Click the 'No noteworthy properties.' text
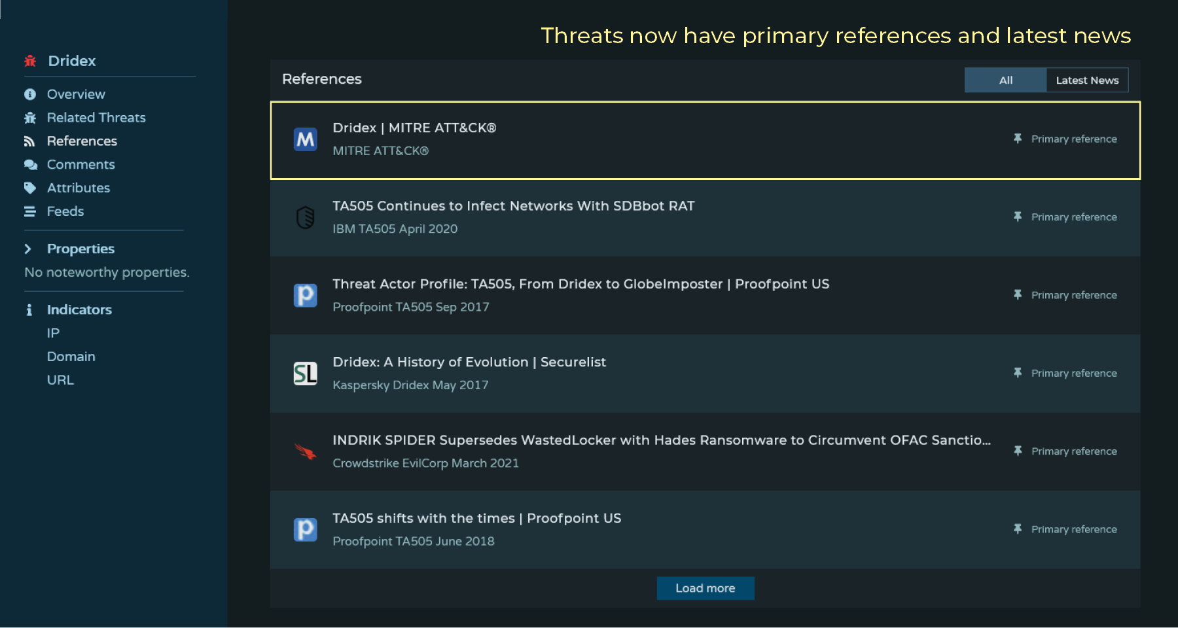 point(107,272)
